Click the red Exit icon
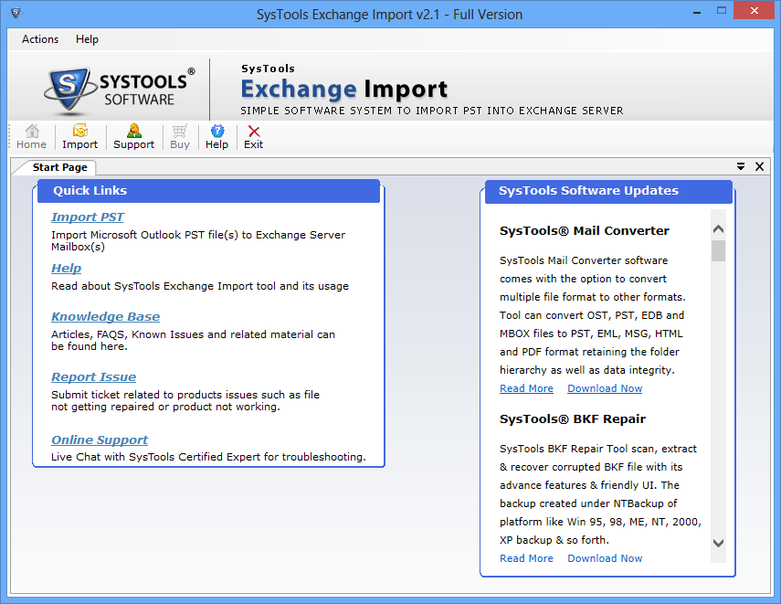Image resolution: width=781 pixels, height=604 pixels. click(254, 137)
